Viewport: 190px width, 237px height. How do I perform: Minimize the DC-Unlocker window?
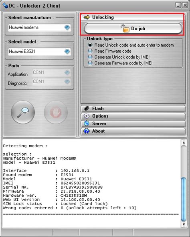click(178, 6)
